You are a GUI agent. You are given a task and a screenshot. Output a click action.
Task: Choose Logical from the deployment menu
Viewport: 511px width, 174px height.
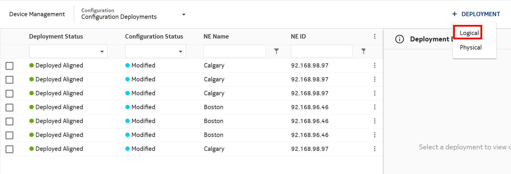click(x=469, y=33)
